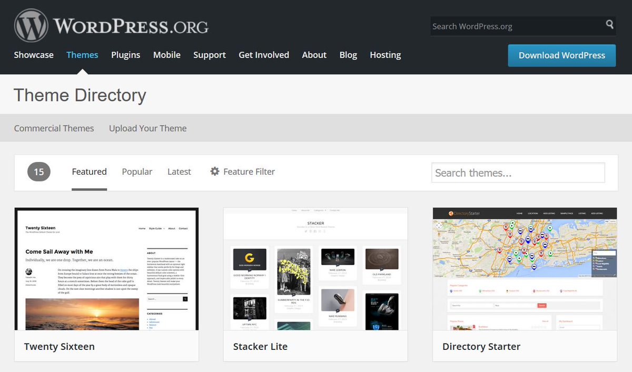Click the Twenty Sixteen theme name
The image size is (632, 372).
coord(60,346)
